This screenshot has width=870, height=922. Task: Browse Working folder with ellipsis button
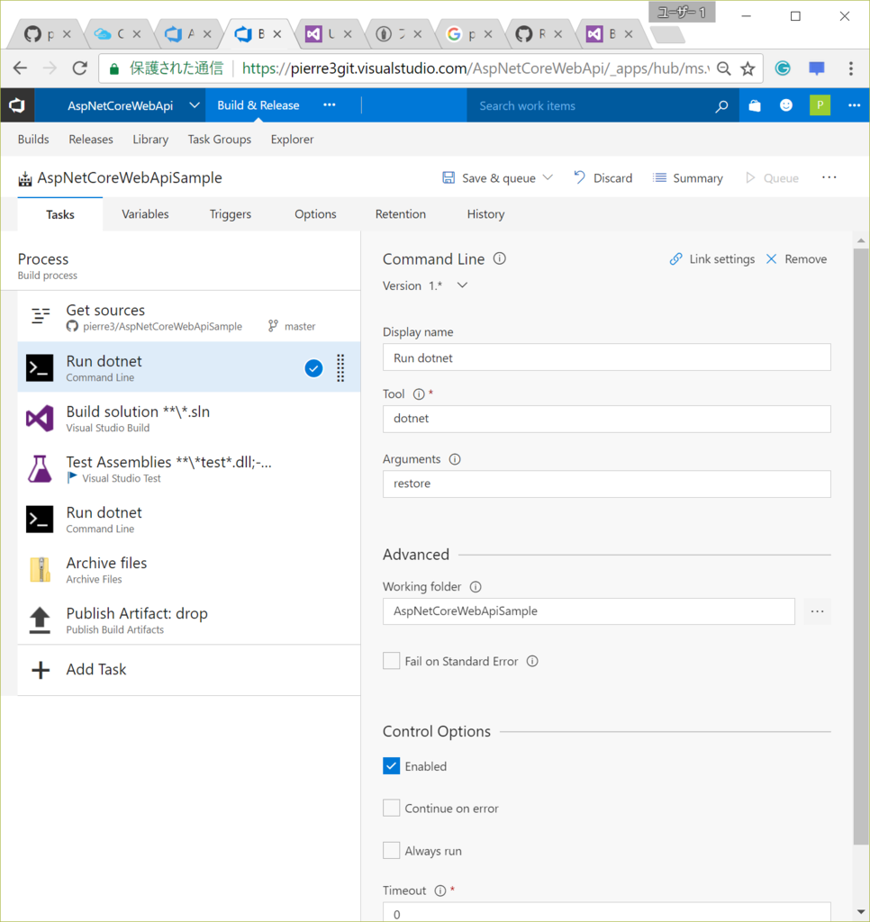[x=817, y=611]
